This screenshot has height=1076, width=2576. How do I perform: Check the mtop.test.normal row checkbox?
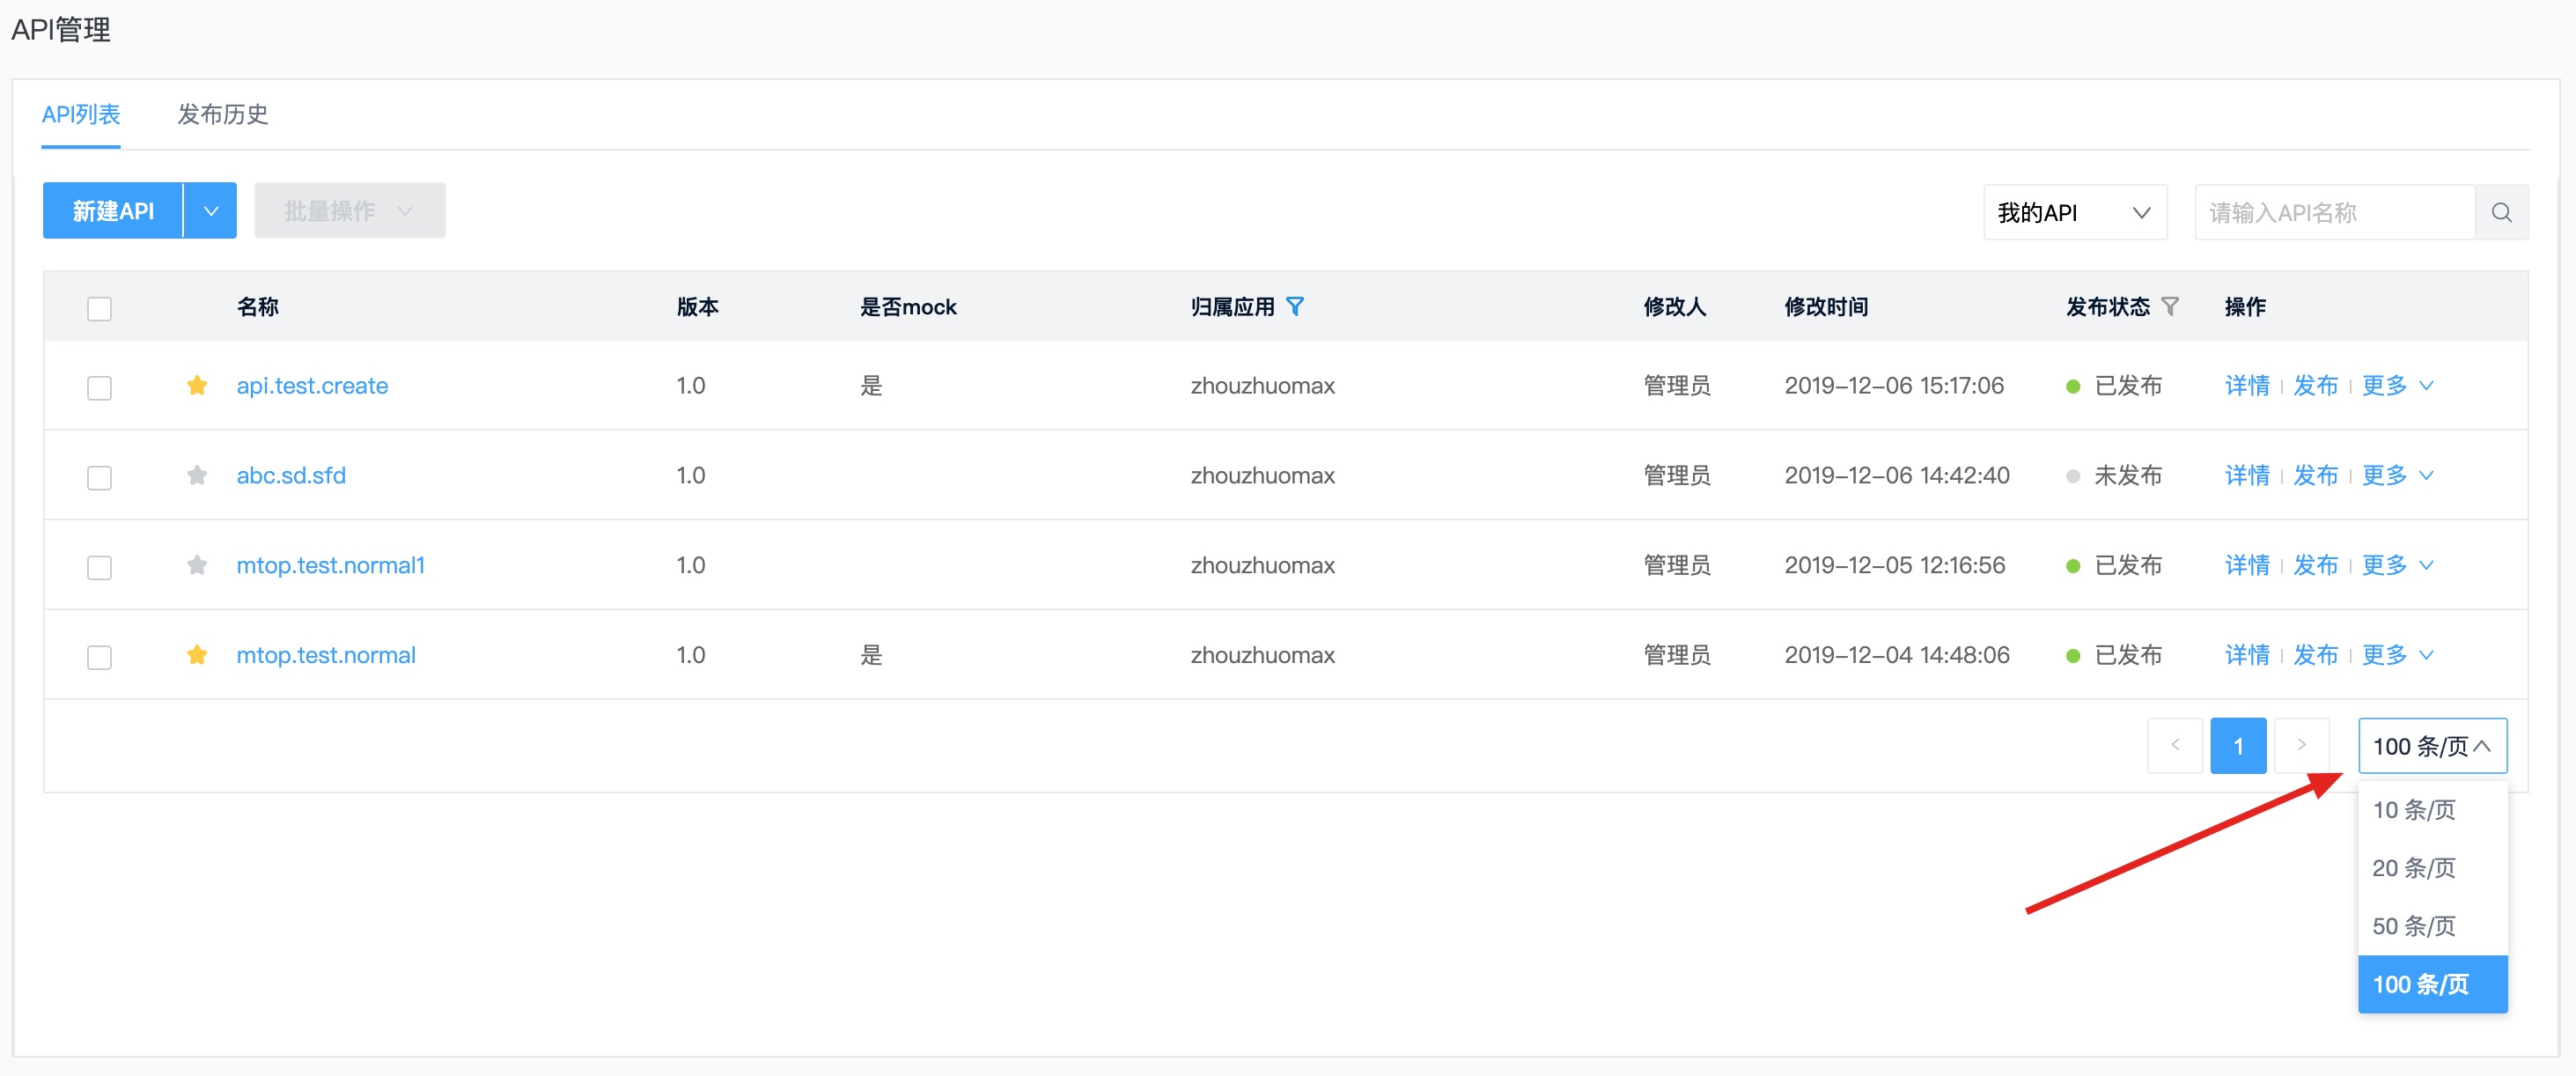coord(99,658)
